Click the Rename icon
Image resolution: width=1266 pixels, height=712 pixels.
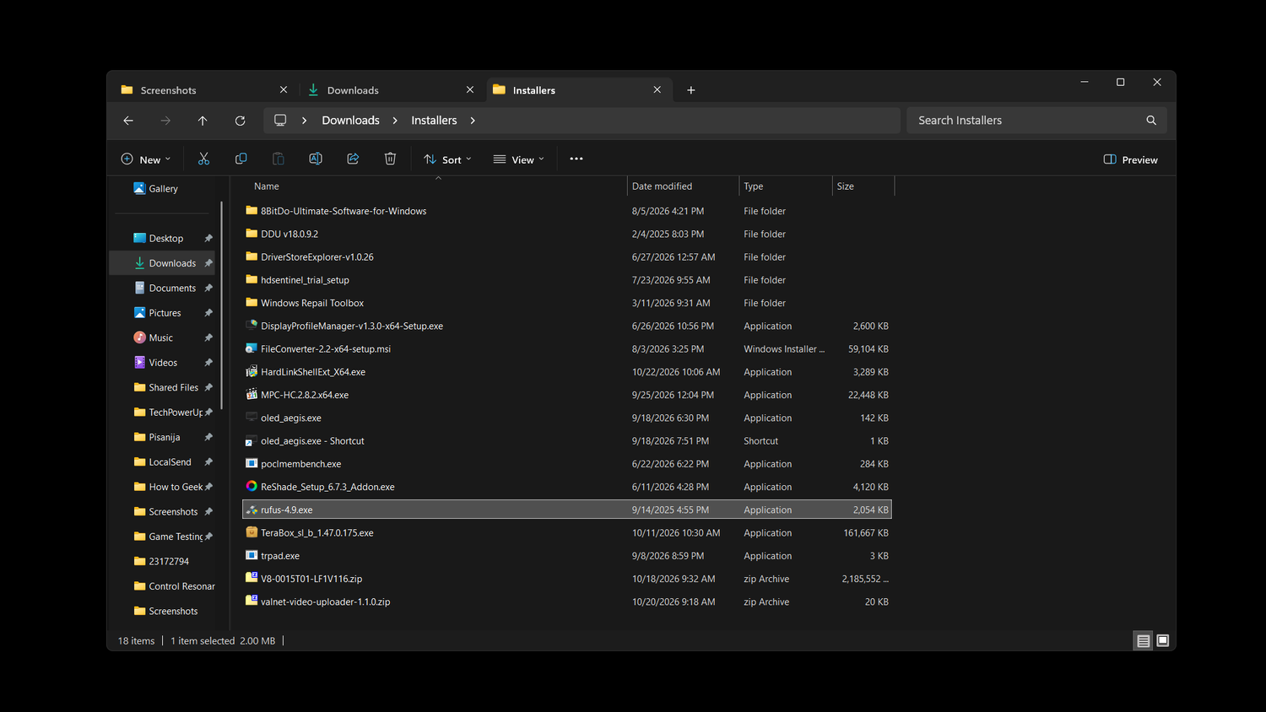(316, 159)
